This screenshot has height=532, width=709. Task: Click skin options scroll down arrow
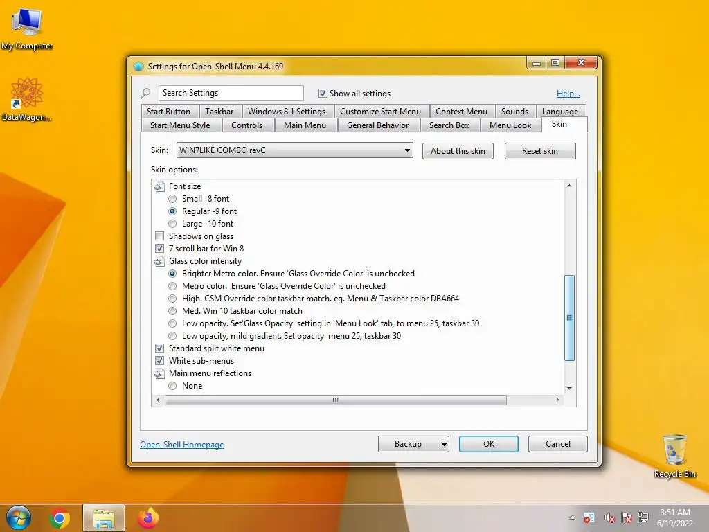tap(569, 388)
